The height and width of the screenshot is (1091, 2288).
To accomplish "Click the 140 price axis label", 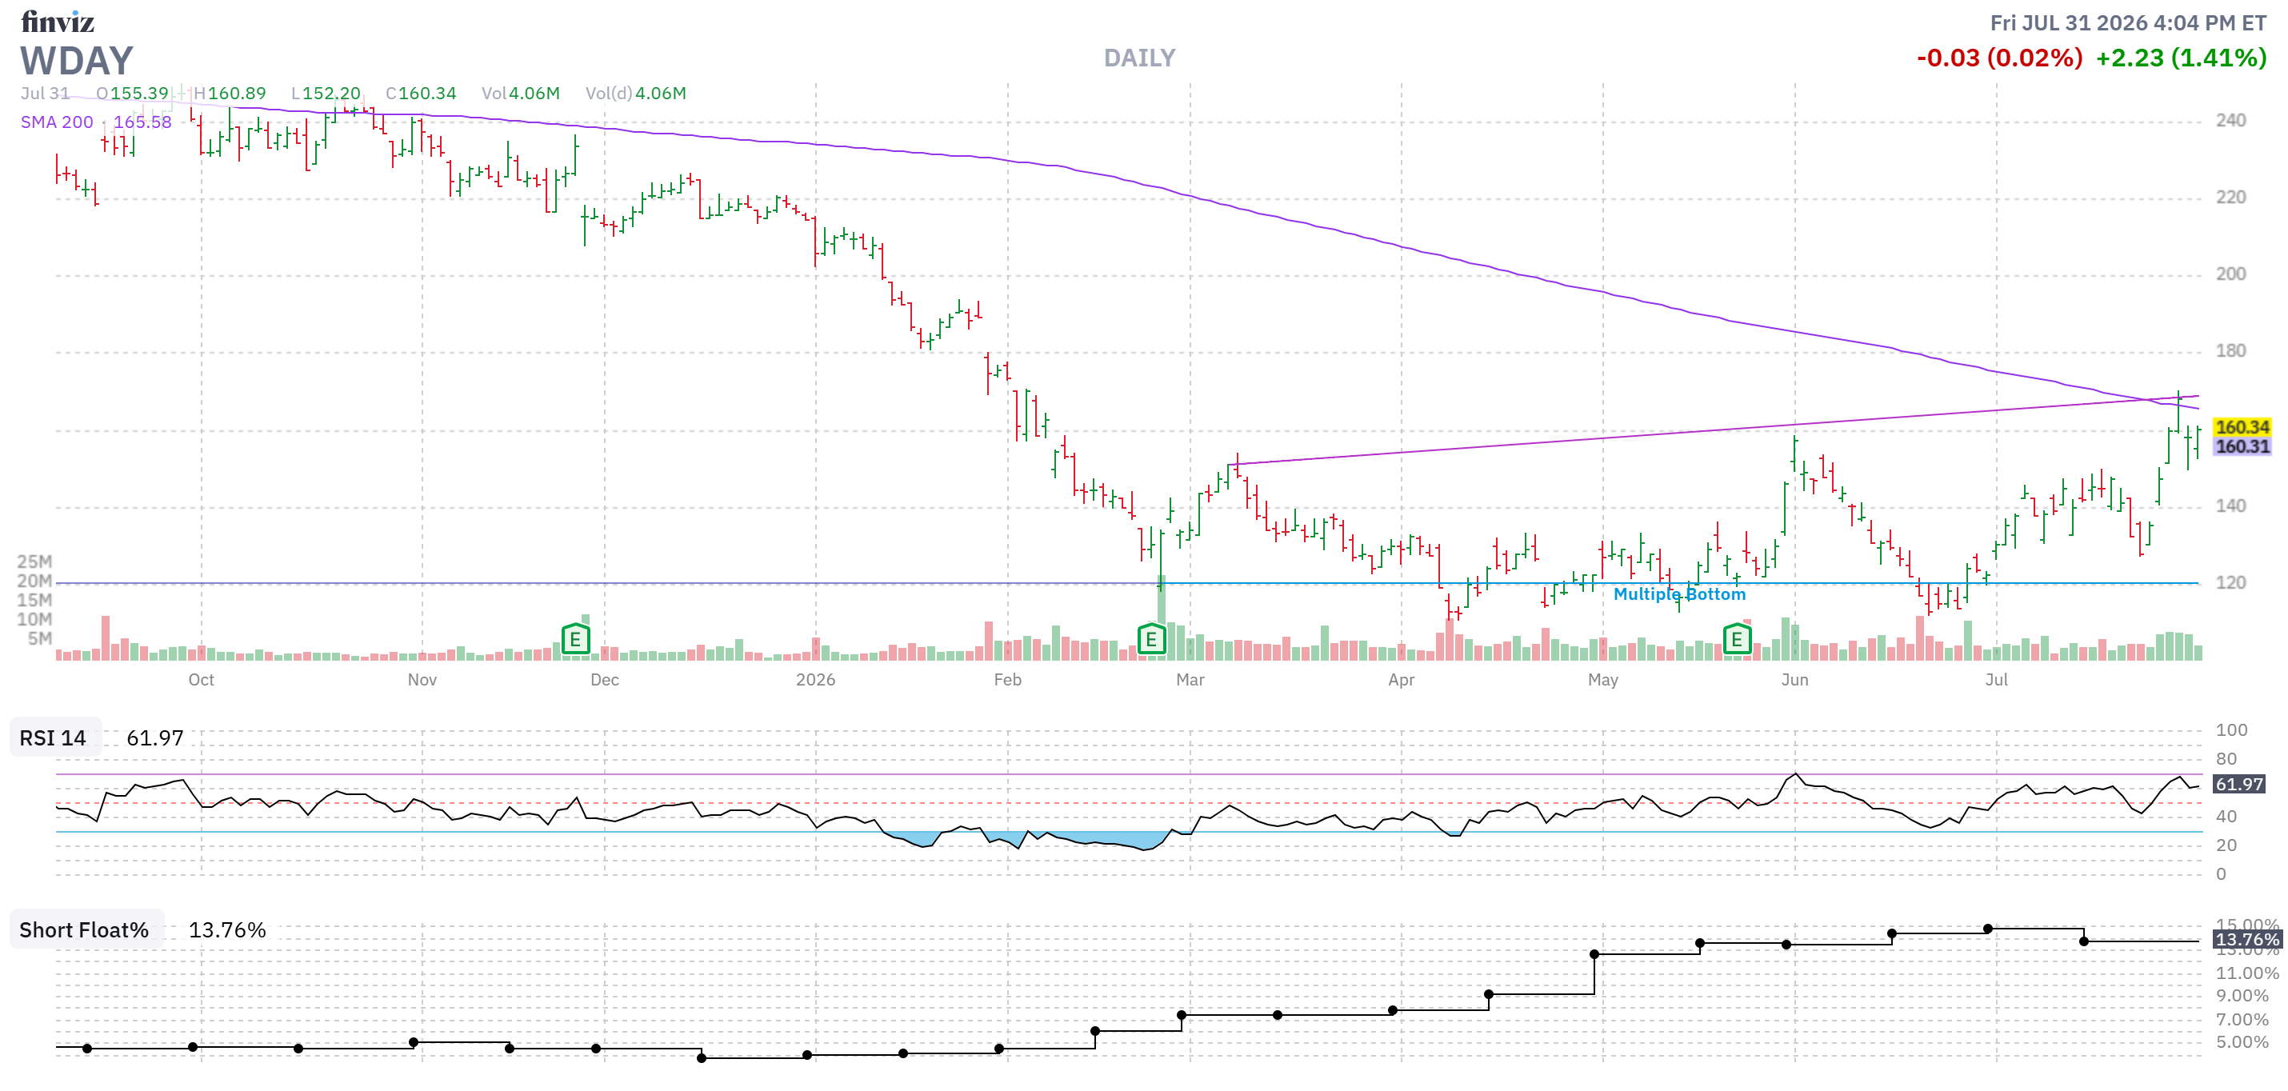I will [x=2230, y=506].
